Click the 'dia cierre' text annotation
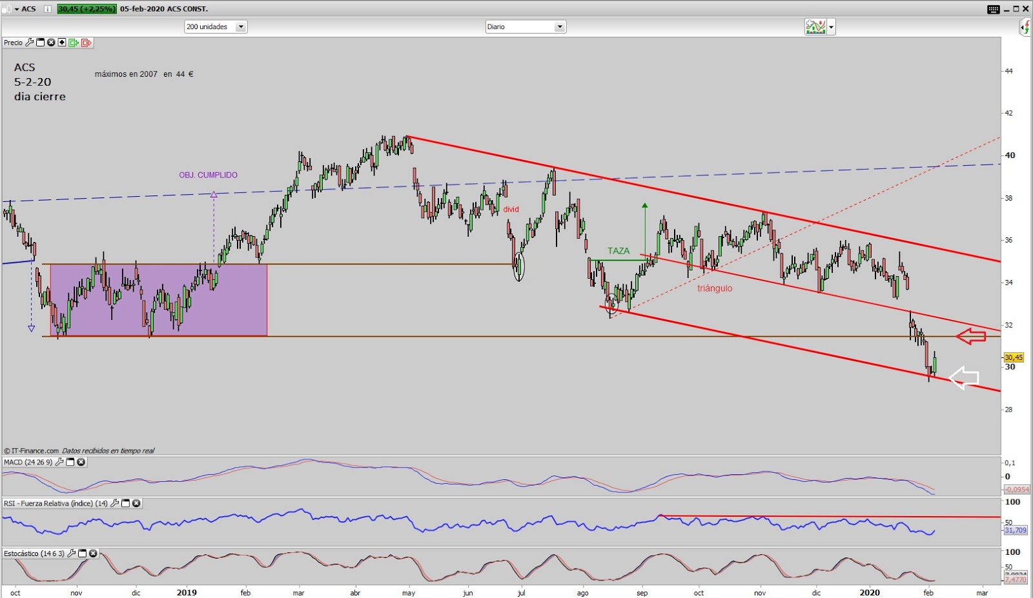 [40, 97]
